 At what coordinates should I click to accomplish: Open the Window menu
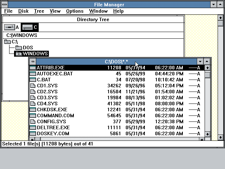98,11
